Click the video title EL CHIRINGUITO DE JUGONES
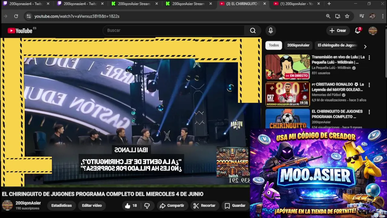Viewport: 387px width, 218px height. pos(103,194)
